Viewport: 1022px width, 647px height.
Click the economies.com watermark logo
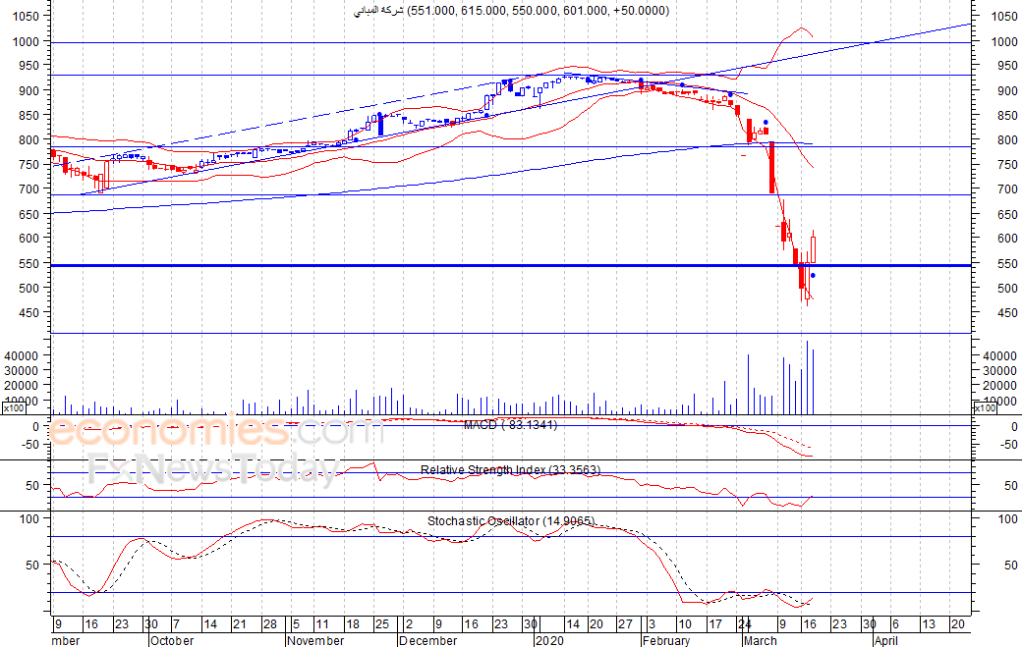click(x=215, y=431)
